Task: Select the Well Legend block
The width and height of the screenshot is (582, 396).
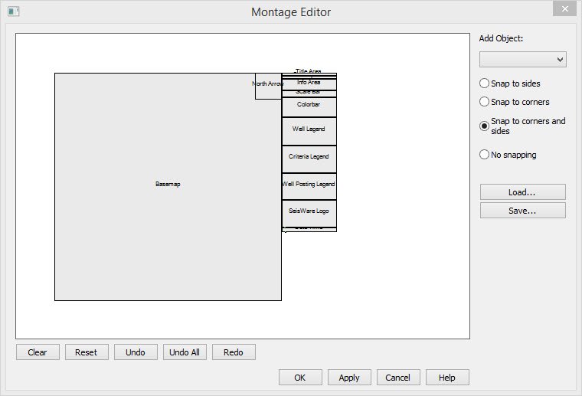Action: (x=309, y=130)
